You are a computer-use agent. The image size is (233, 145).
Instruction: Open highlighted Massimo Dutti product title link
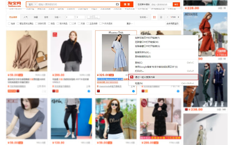click(110, 79)
